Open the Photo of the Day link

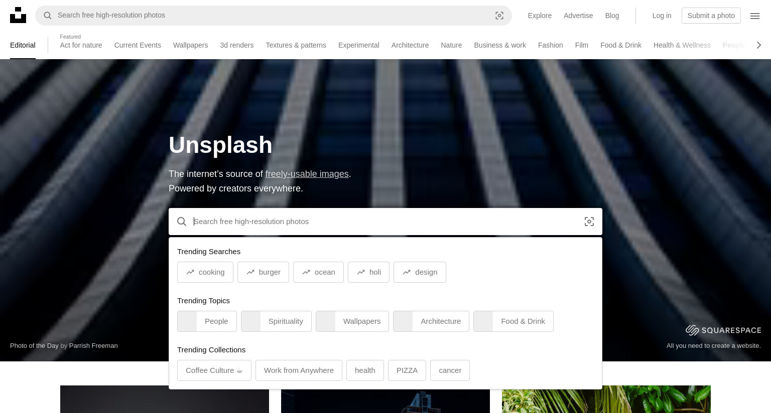click(x=34, y=345)
